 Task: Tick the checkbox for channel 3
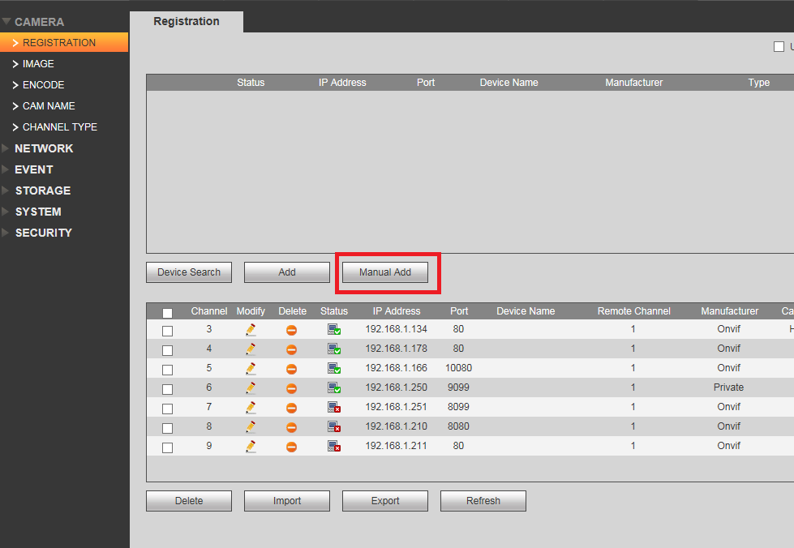[168, 331]
